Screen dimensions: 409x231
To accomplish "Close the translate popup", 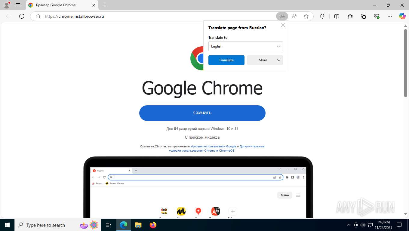I will tap(283, 26).
